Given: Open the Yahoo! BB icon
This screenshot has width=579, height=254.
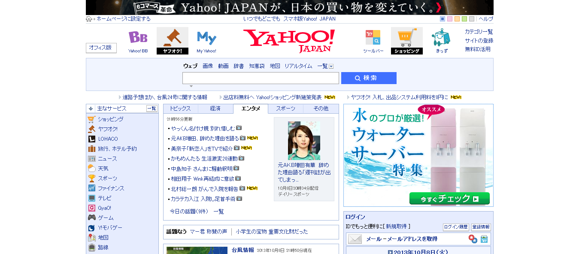Looking at the screenshot, I should tap(138, 41).
